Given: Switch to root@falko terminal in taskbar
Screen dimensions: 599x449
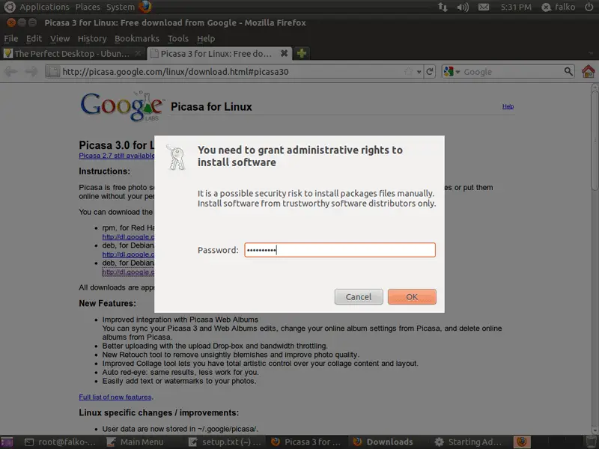Looking at the screenshot, I should point(61,442).
